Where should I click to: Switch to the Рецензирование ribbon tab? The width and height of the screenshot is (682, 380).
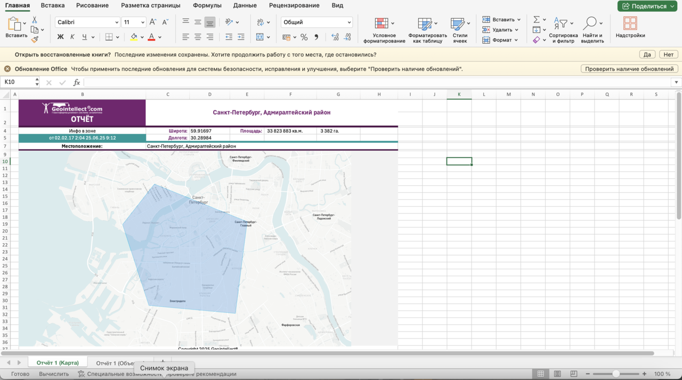click(x=294, y=5)
